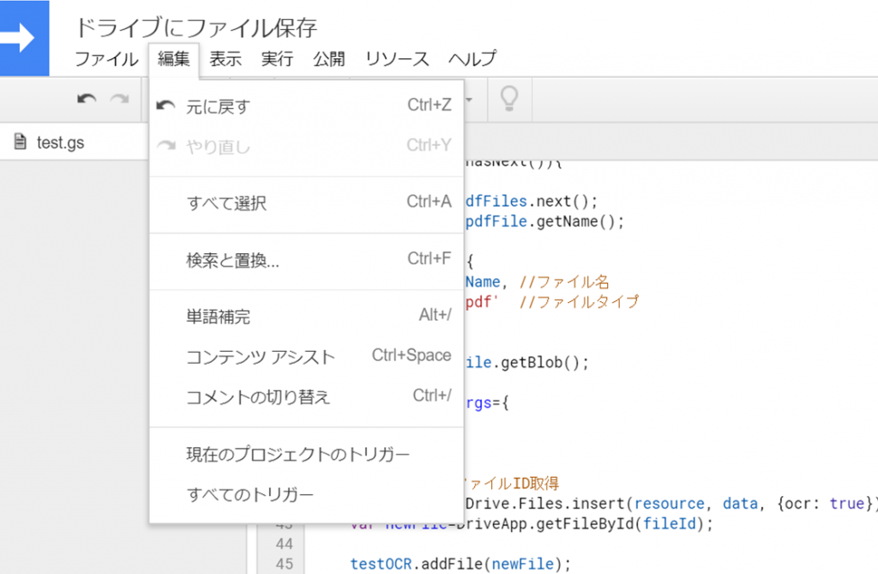Select the test.gs file in sidebar
The image size is (878, 574).
tap(74, 142)
